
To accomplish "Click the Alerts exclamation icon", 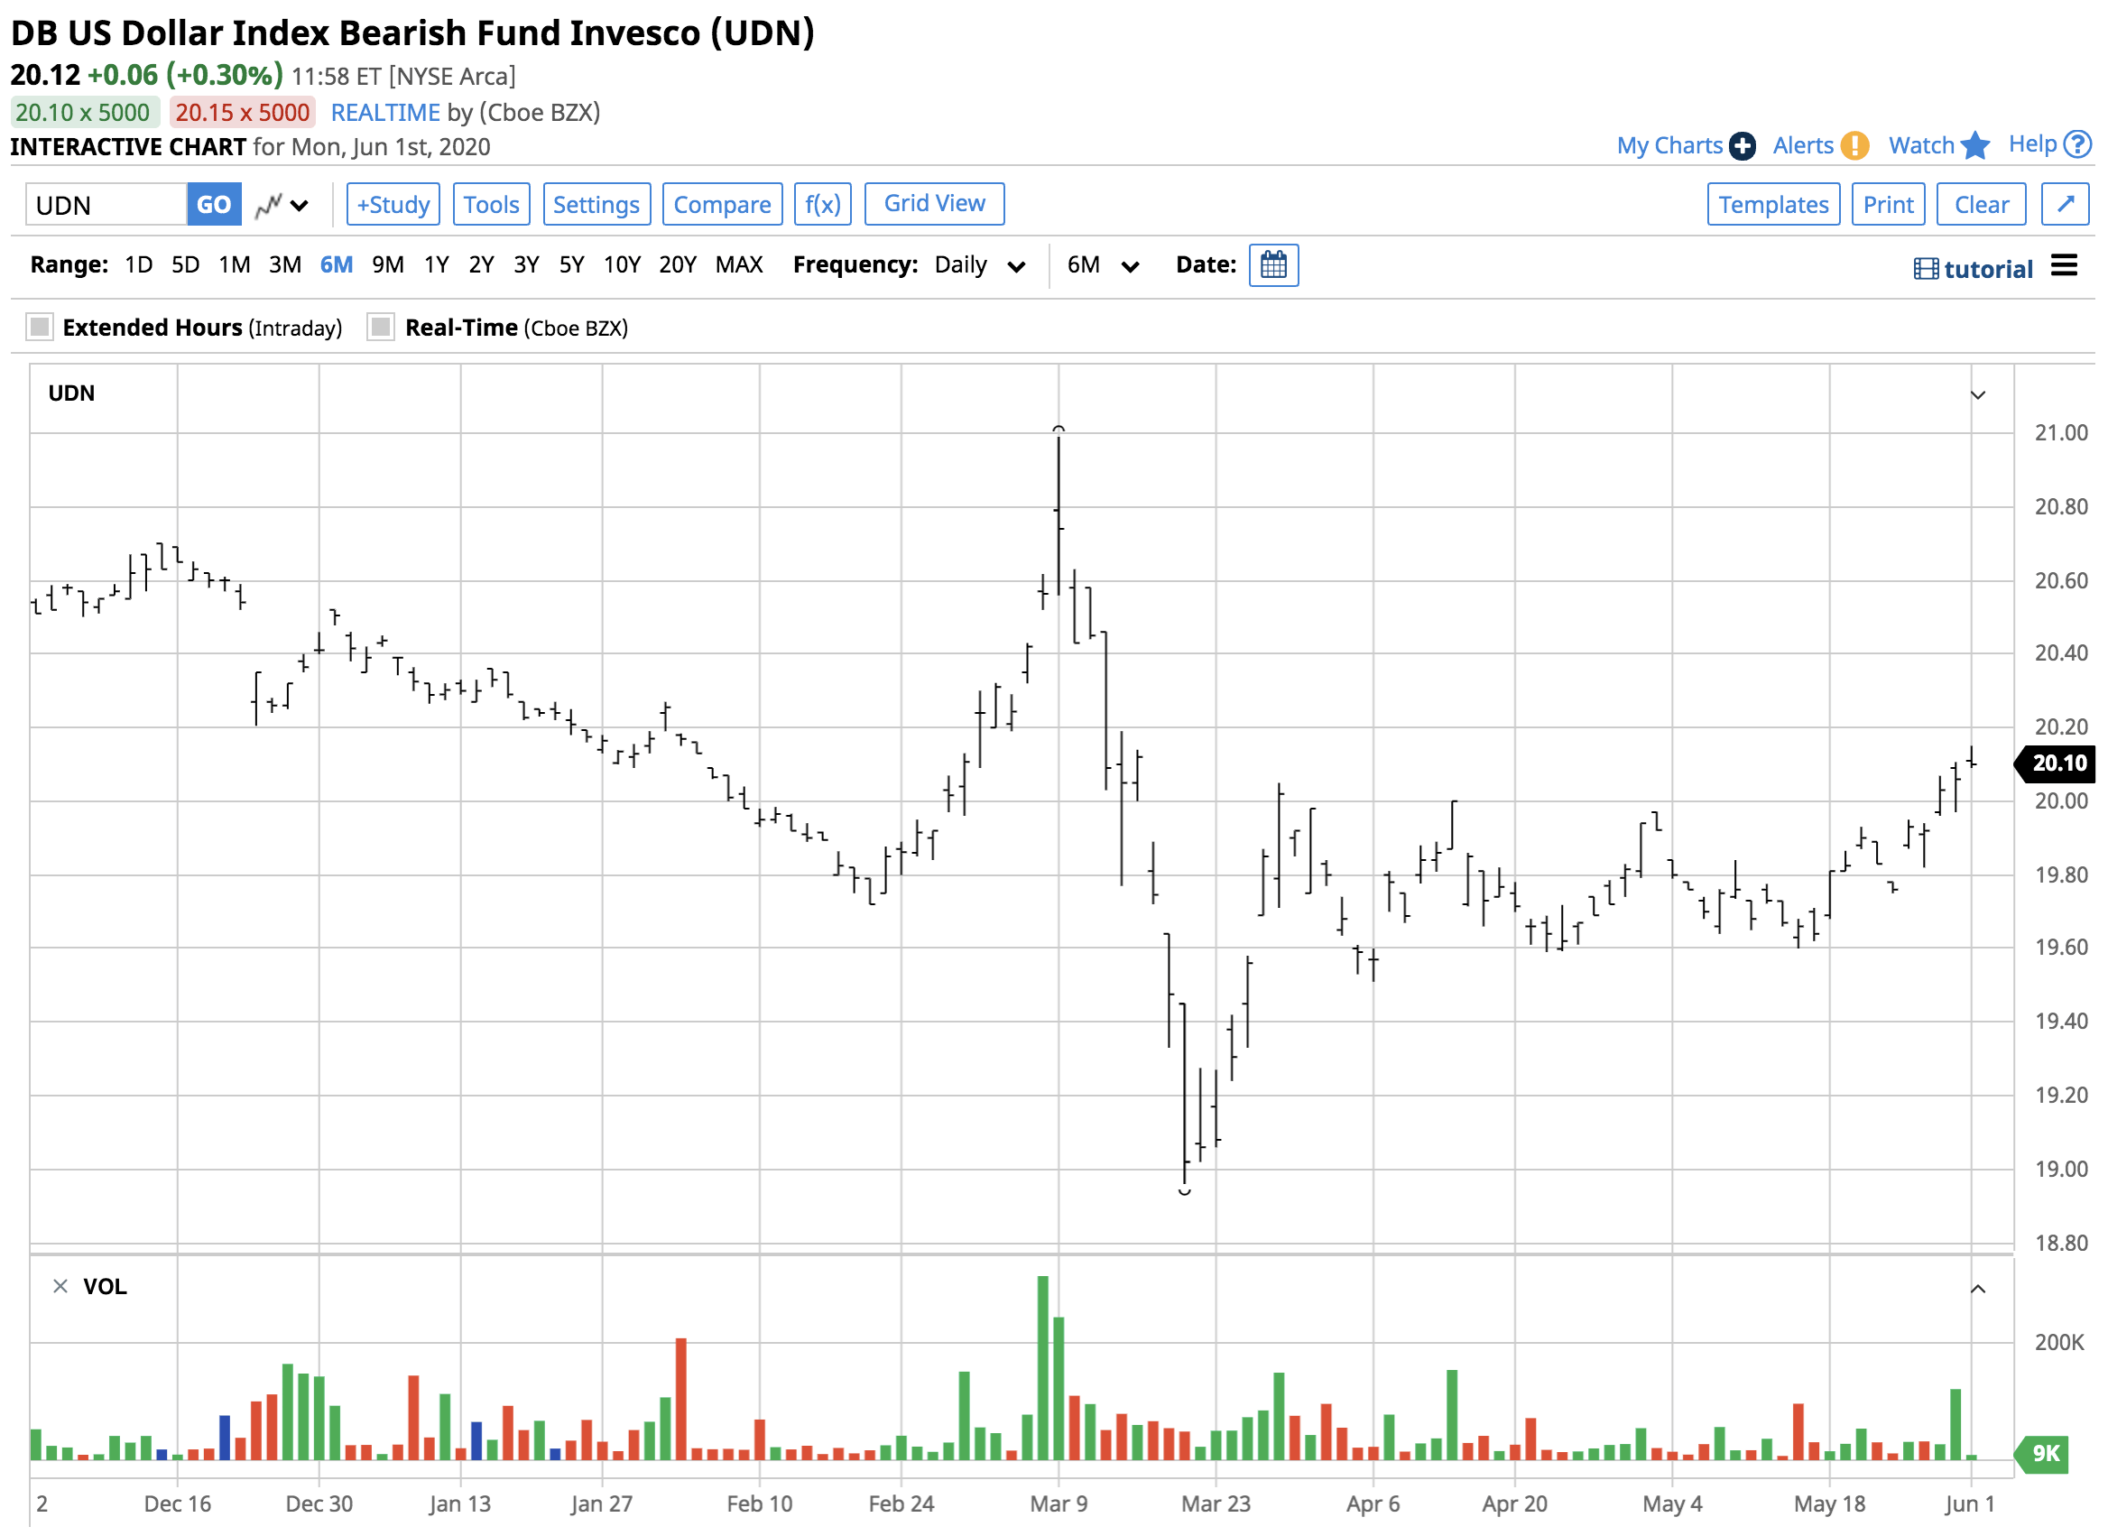I will pos(1854,146).
